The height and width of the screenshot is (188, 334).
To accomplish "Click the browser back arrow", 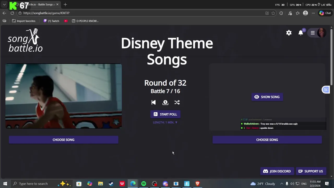I will coord(4,13).
